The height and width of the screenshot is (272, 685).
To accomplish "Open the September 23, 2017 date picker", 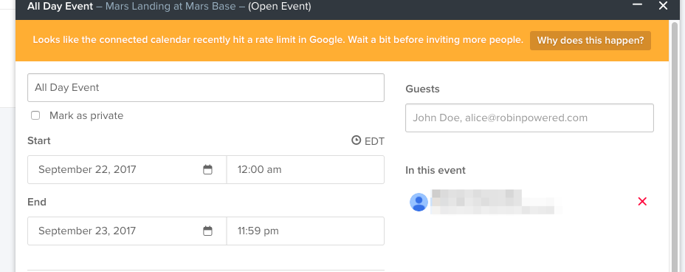I will click(127, 231).
